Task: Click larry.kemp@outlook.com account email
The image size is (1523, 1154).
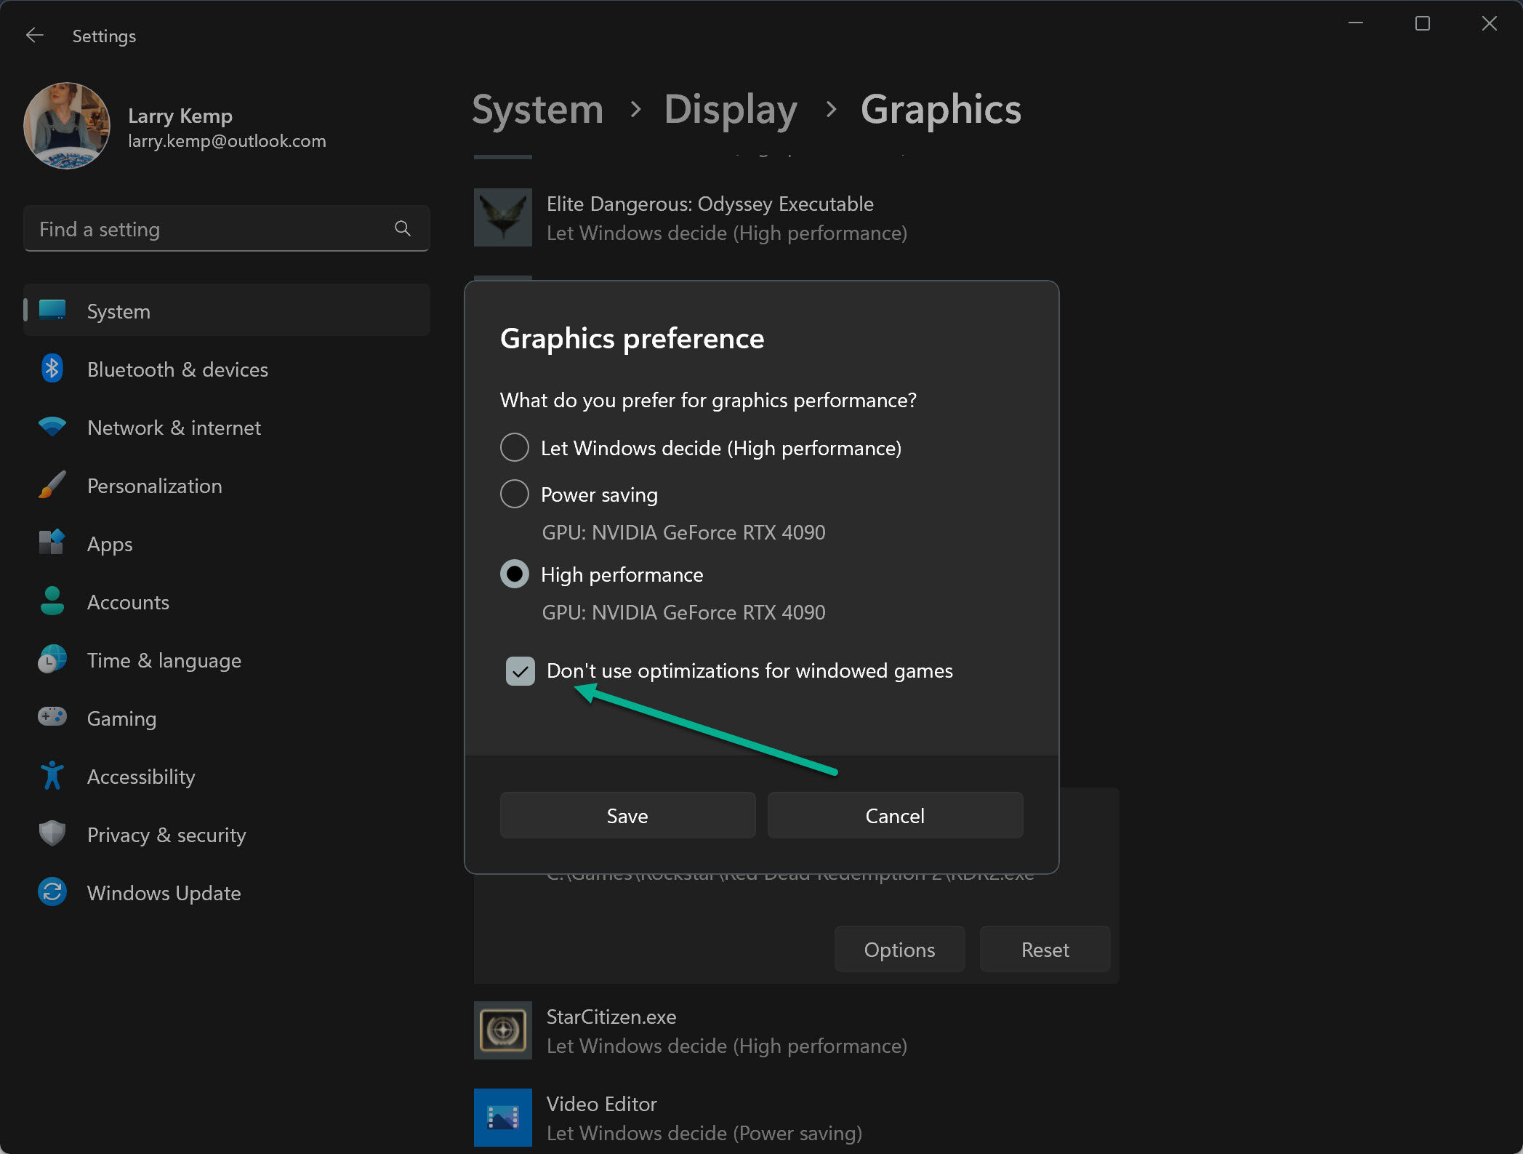Action: click(x=227, y=141)
